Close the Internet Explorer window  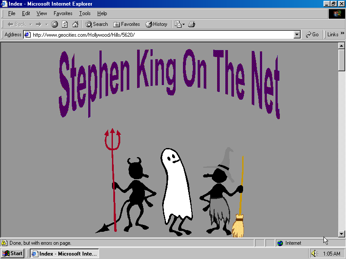coord(341,4)
